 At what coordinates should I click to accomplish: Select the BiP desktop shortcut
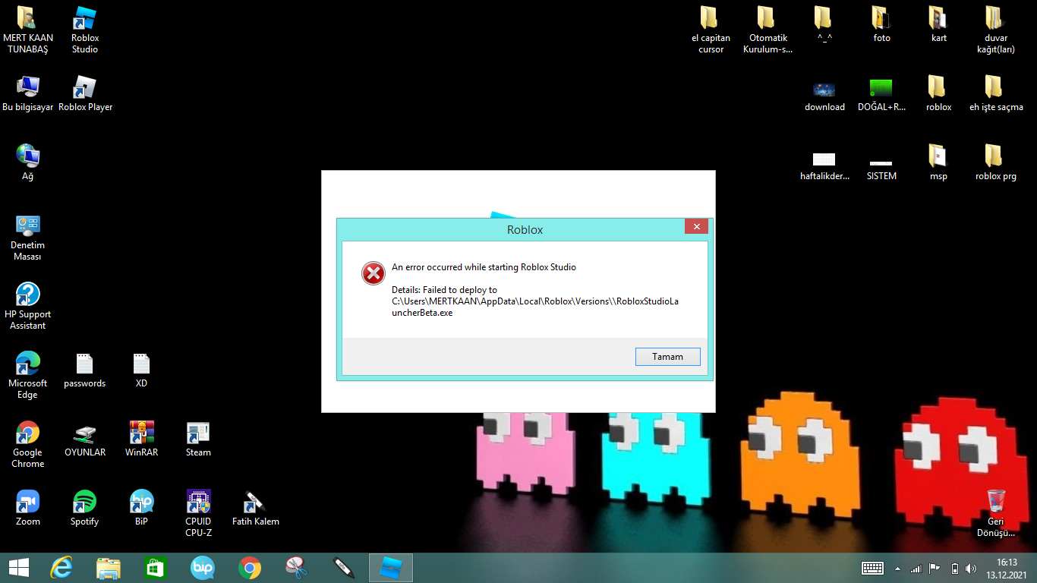pos(141,509)
